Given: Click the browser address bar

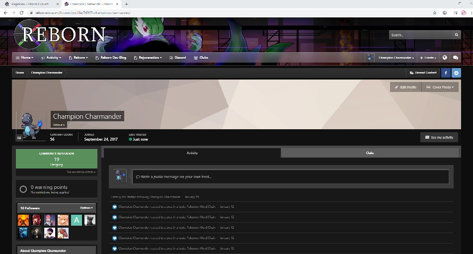Looking at the screenshot, I should [229, 12].
